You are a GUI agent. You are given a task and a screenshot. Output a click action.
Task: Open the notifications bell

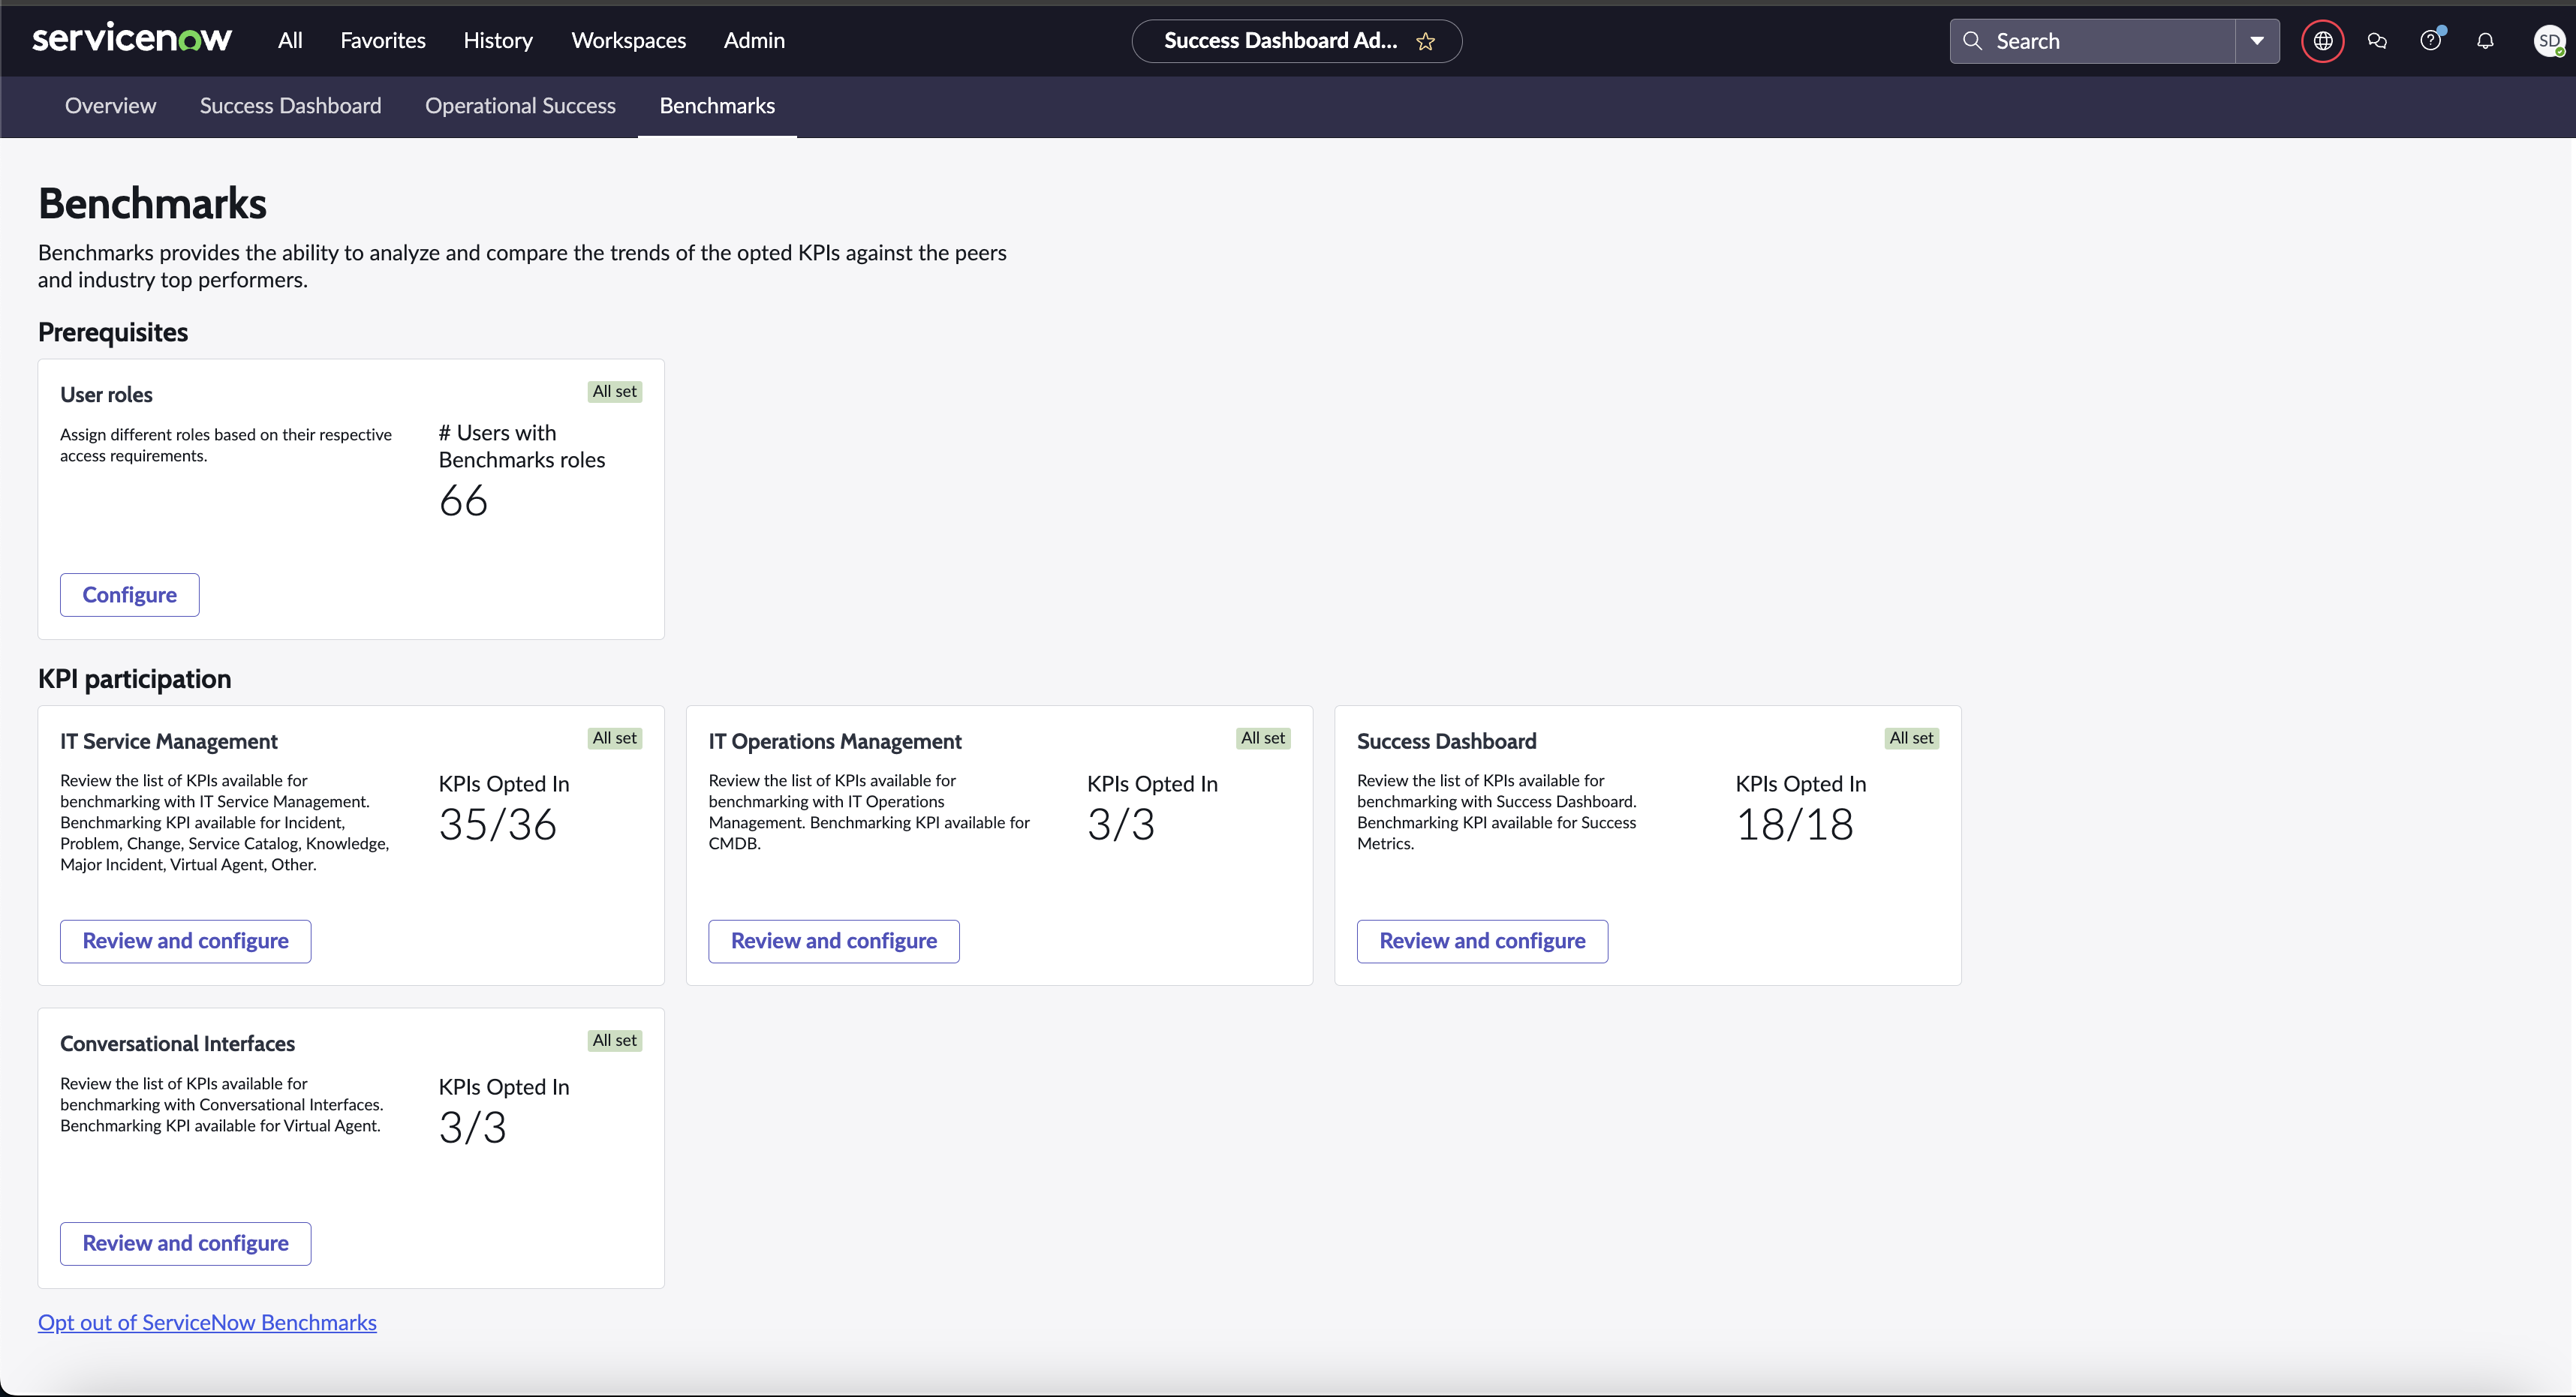pos(2485,41)
